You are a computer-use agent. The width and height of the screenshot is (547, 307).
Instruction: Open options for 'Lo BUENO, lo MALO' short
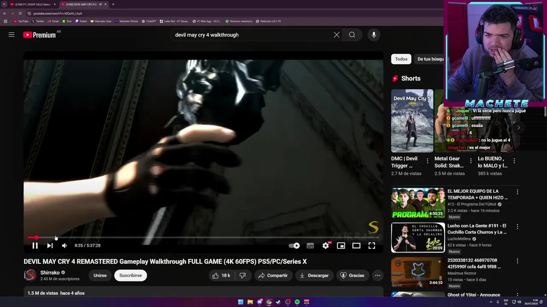[514, 161]
